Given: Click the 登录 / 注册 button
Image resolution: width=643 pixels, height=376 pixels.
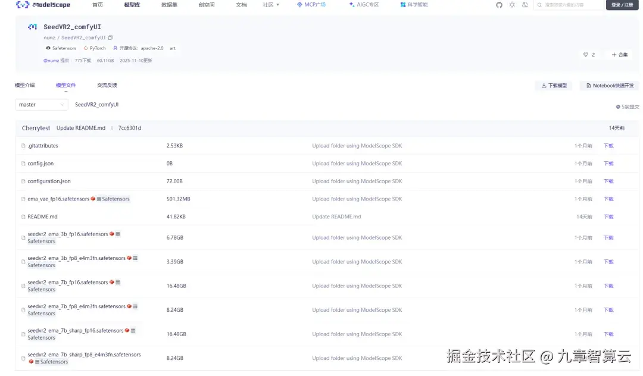Looking at the screenshot, I should [x=622, y=5].
